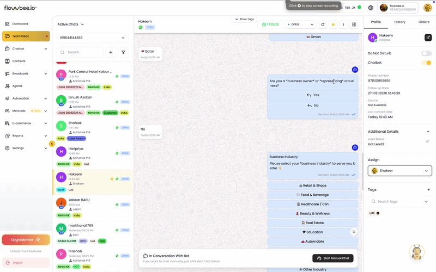Click the Start Manual Chat button
This screenshot has height=272, width=436.
(x=332, y=258)
